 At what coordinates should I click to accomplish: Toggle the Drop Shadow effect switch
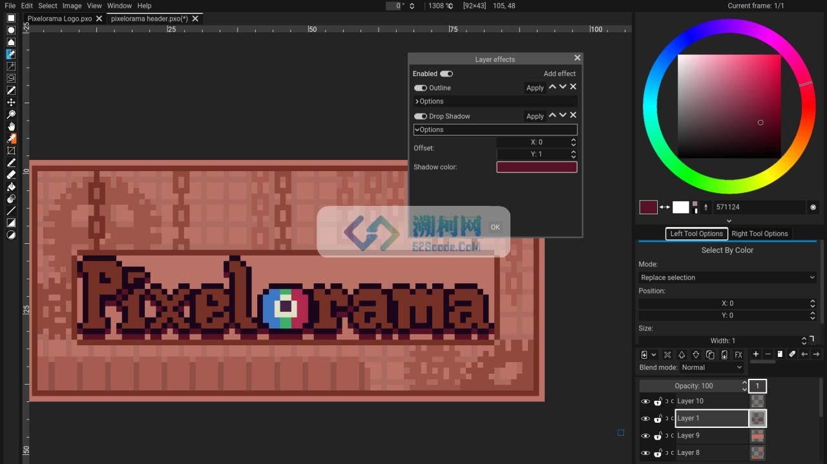(421, 116)
